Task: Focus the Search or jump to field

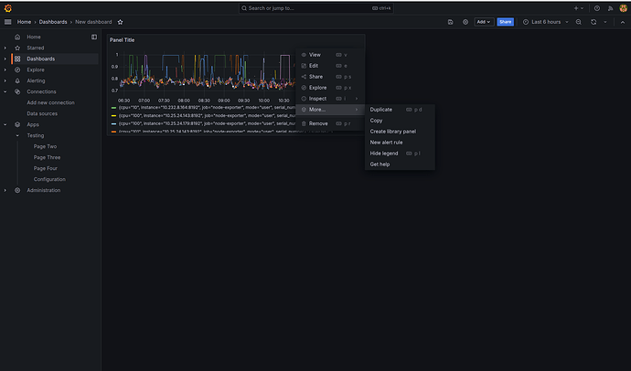Action: click(315, 8)
